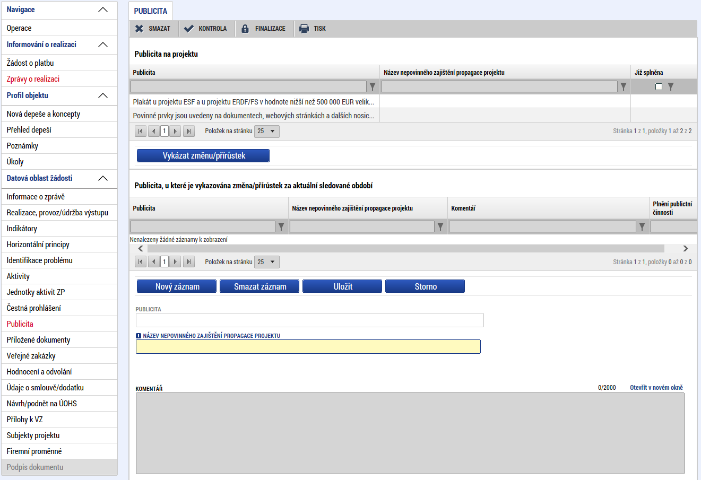This screenshot has width=701, height=480.
Task: Go to last page in lower table pager
Action: coord(189,262)
